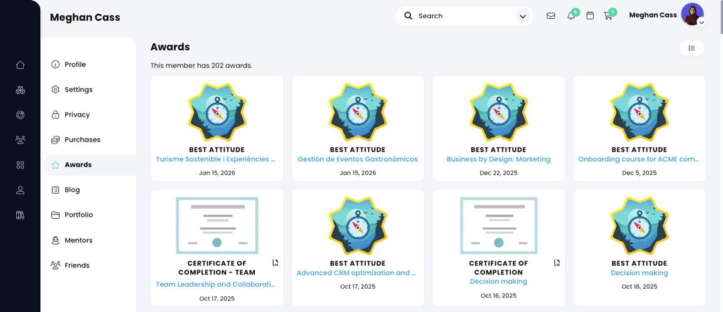Click Best Attitude badge for Gestión de Eventos

point(358,112)
